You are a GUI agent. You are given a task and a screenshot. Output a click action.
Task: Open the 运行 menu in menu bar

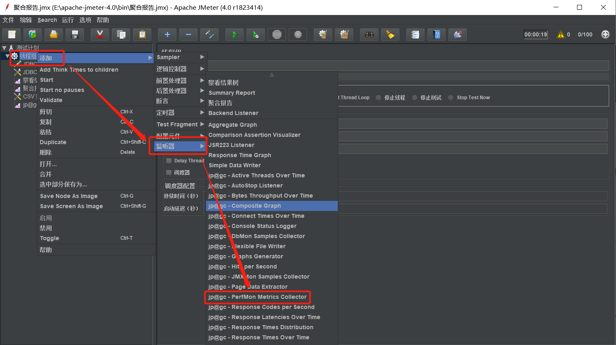[68, 20]
